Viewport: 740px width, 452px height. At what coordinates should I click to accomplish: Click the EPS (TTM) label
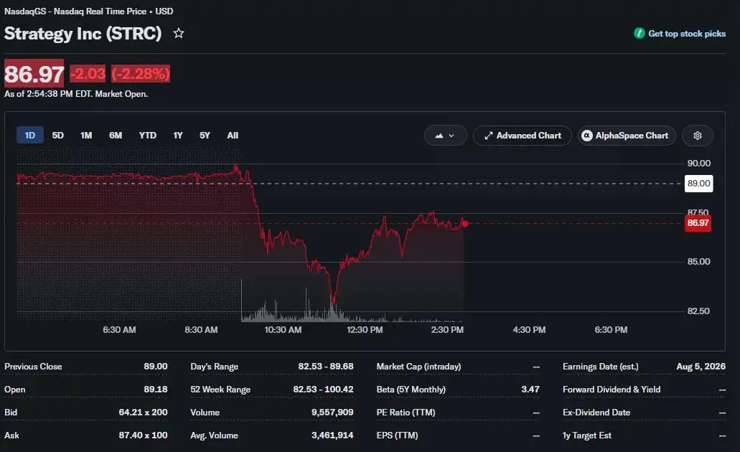(x=398, y=435)
